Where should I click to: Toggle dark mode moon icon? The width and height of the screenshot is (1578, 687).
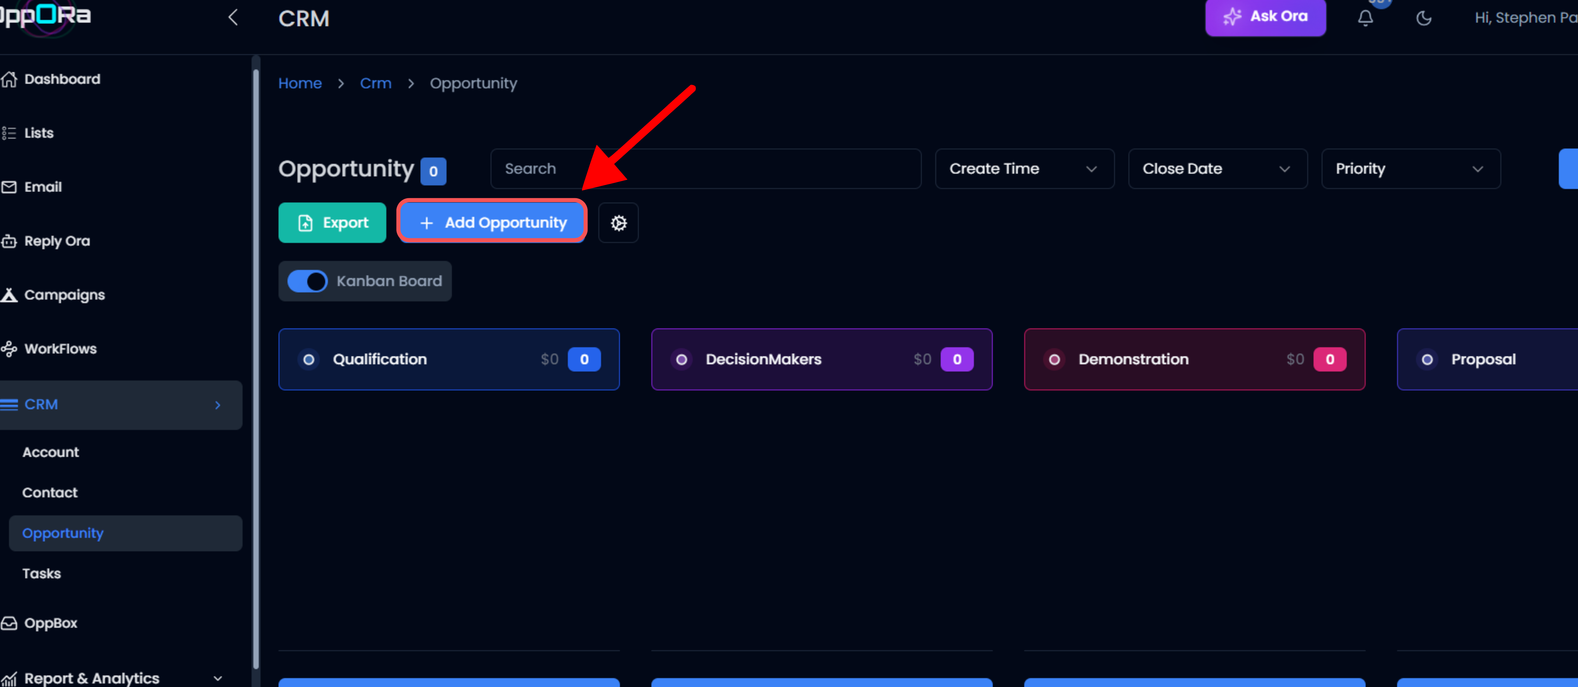pos(1424,18)
